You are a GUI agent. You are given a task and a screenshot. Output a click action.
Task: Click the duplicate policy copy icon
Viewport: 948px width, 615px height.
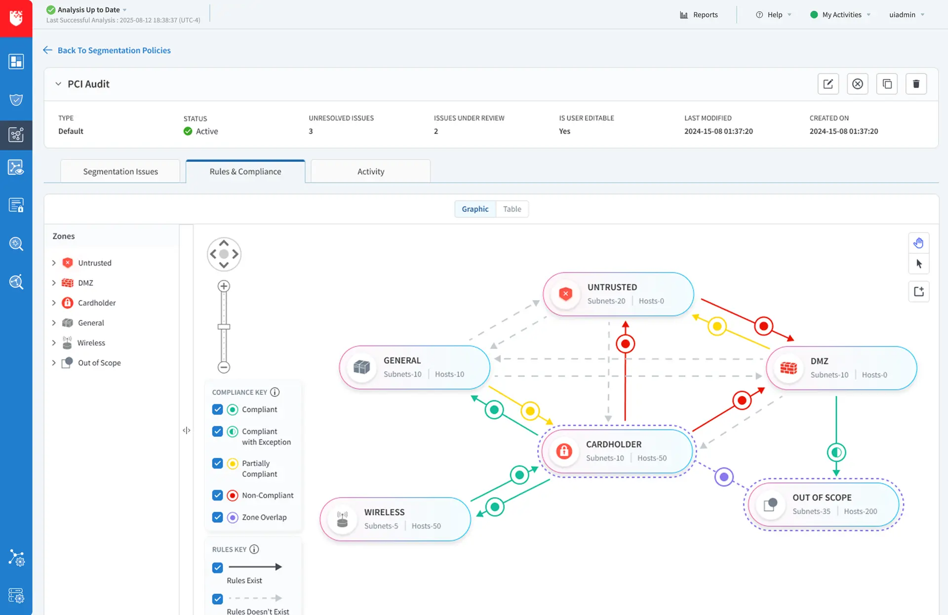tap(887, 84)
